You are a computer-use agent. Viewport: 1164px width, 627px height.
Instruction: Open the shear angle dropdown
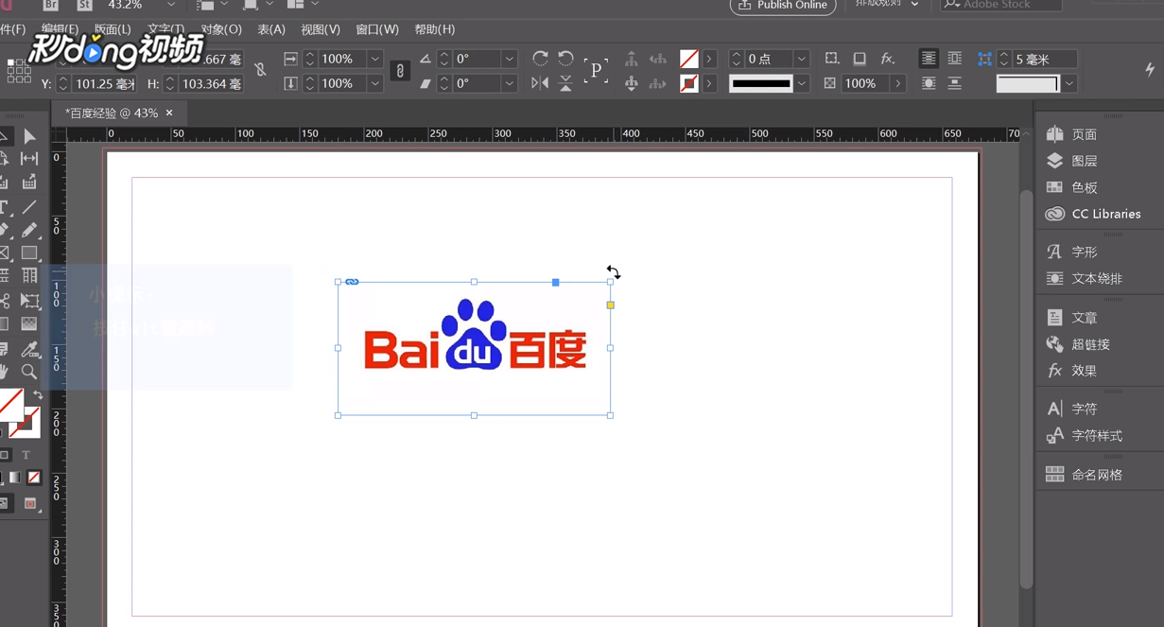[x=509, y=83]
